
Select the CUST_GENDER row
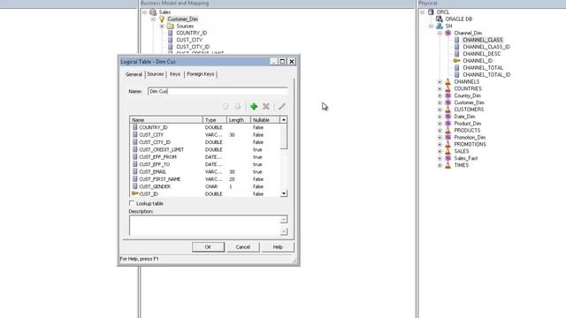pos(204,186)
